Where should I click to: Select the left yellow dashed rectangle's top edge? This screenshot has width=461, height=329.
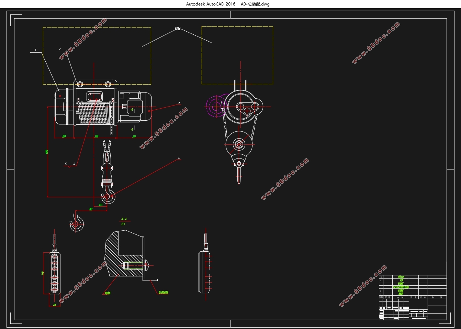[x=97, y=28]
